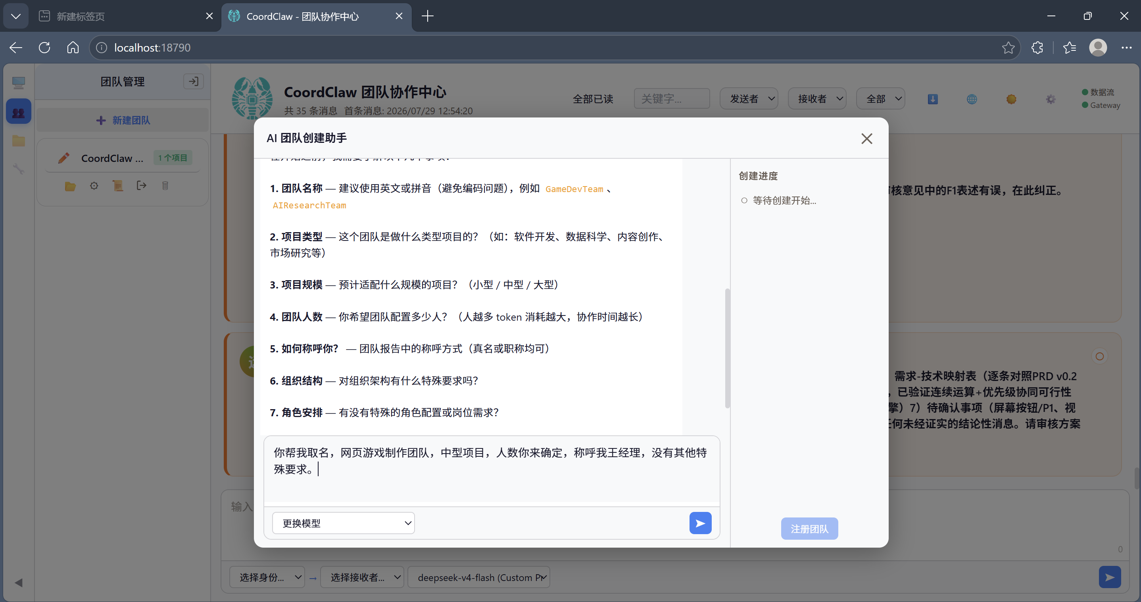Click the 1个项目 badge

(173, 158)
